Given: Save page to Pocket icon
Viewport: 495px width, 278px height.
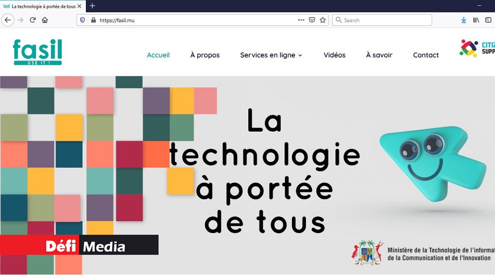Looking at the screenshot, I should [x=312, y=20].
